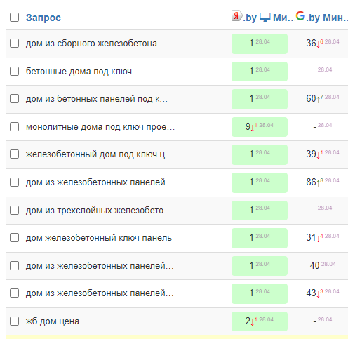The width and height of the screenshot is (348, 339).
Task: Click the Google position 39 cell
Action: tap(323, 154)
